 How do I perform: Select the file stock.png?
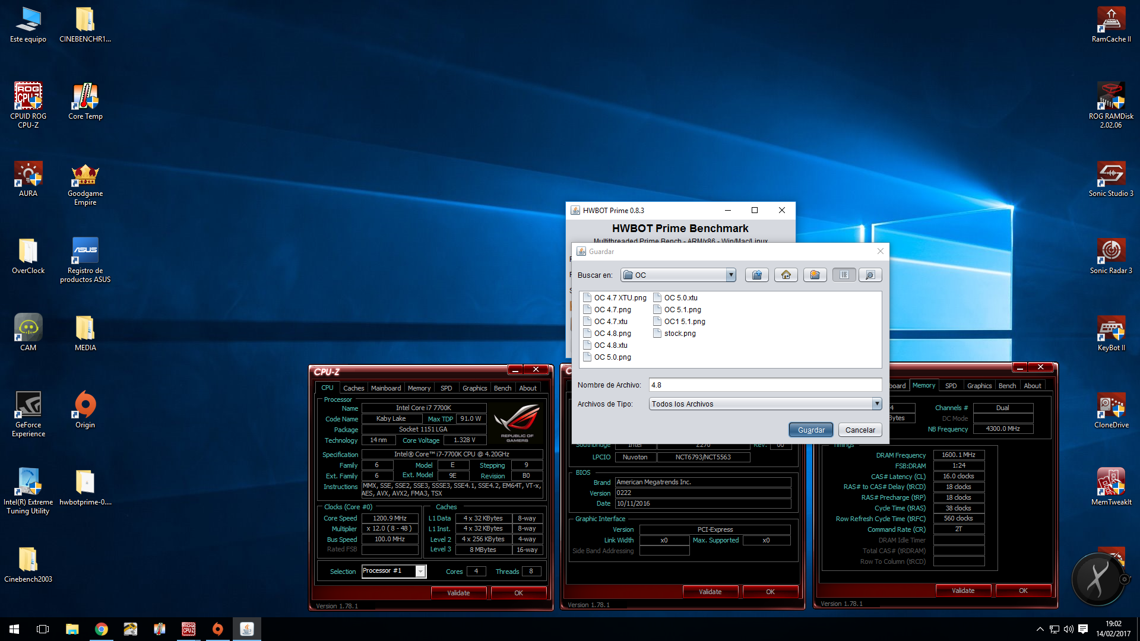click(675, 334)
